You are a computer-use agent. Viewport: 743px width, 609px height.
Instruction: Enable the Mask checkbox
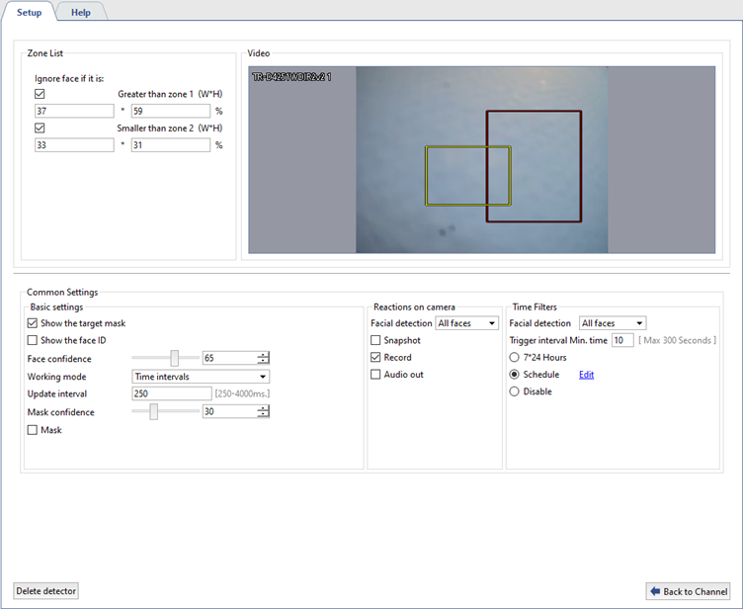click(34, 430)
